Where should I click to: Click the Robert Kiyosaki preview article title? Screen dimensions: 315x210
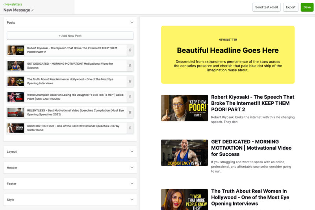pyautogui.click(x=252, y=103)
